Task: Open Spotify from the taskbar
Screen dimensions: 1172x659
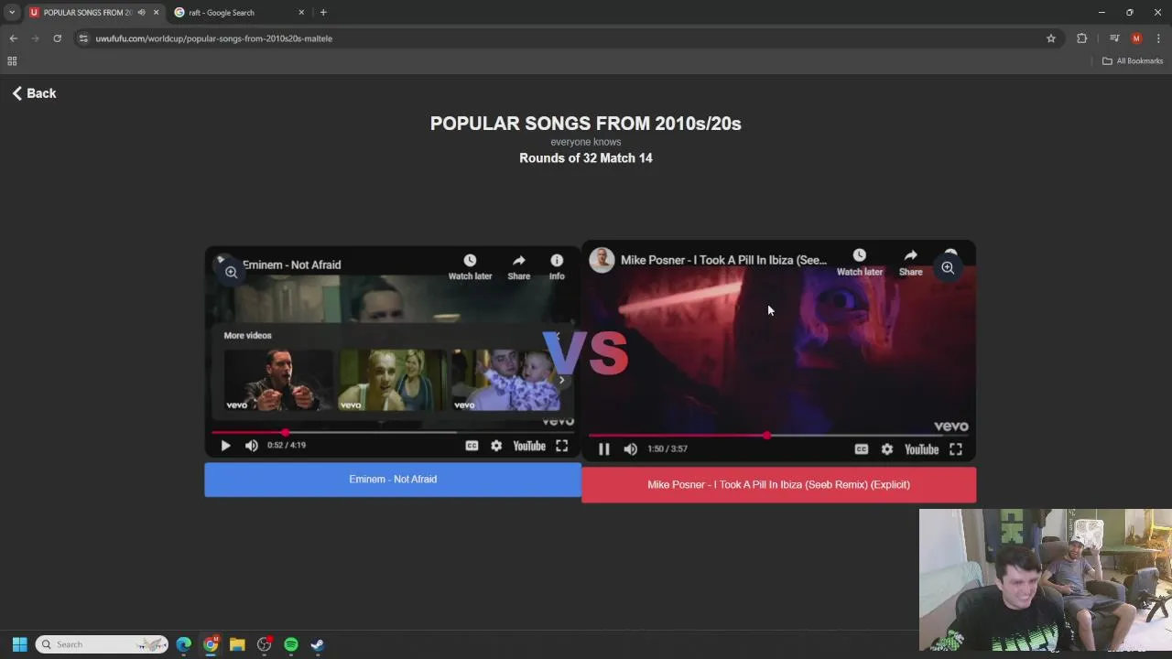Action: tap(291, 644)
